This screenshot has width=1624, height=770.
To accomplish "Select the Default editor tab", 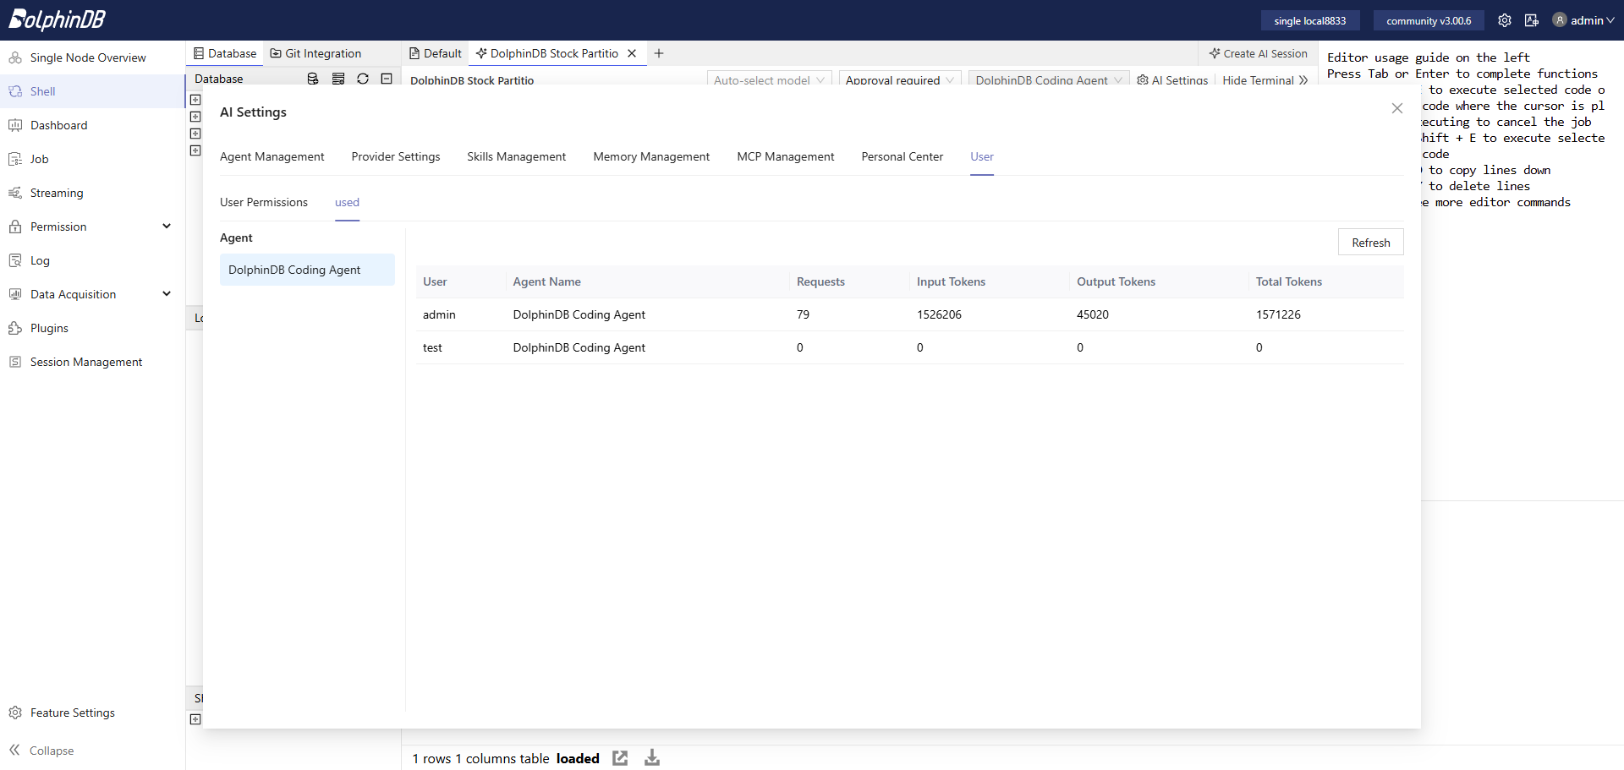I will pyautogui.click(x=436, y=53).
